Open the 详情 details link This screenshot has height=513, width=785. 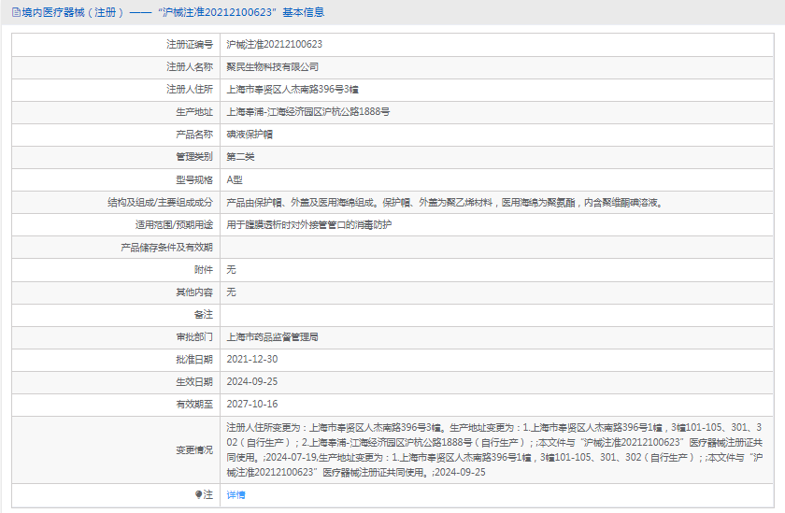point(235,495)
